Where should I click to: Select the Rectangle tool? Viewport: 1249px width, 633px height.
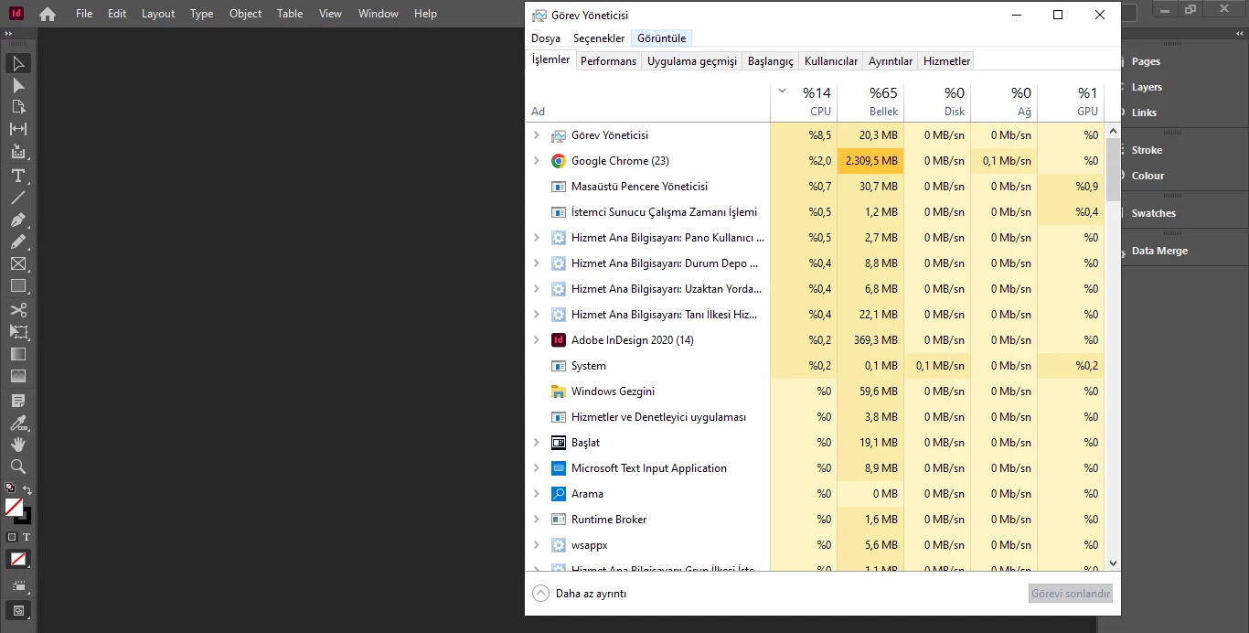pos(18,286)
